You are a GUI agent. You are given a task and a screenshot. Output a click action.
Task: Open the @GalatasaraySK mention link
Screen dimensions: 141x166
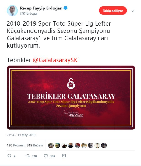tap(55, 60)
